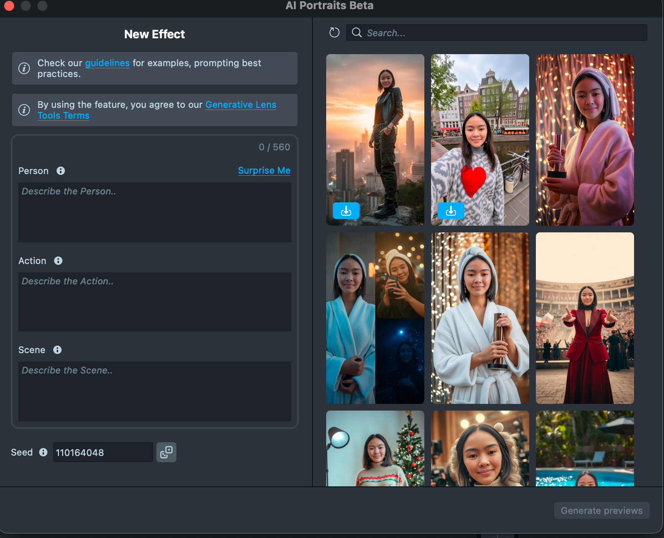Click the refresh icon beside search

(x=334, y=32)
